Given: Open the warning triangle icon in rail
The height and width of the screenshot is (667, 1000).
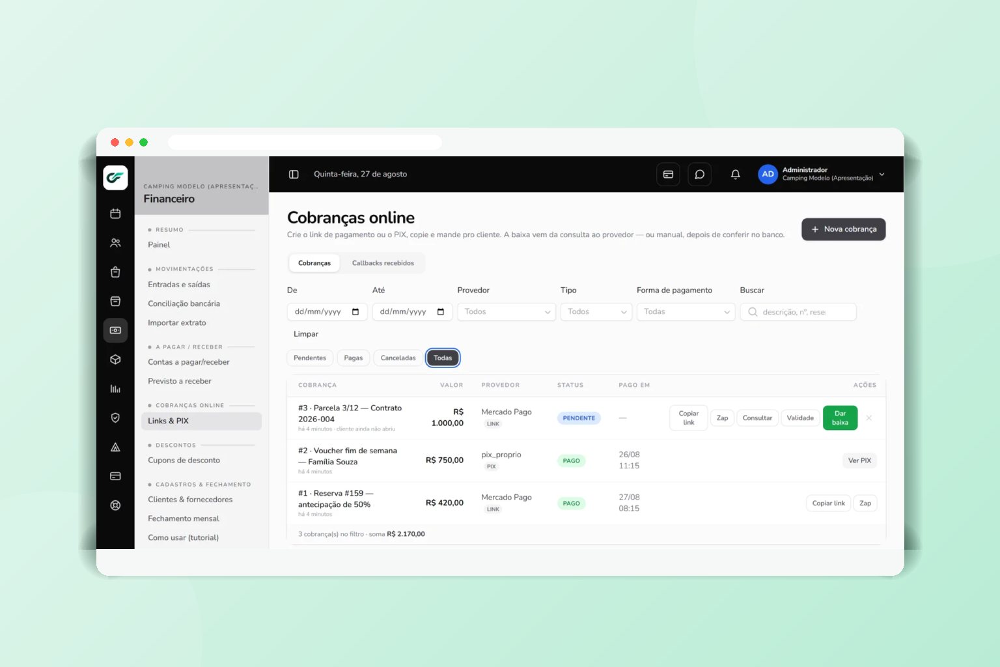Looking at the screenshot, I should [x=115, y=447].
